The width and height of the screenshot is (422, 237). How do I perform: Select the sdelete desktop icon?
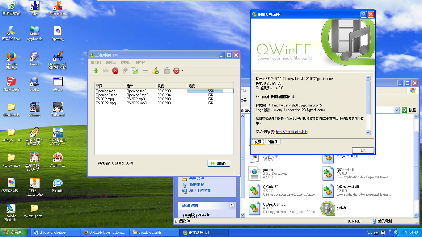coord(58,84)
